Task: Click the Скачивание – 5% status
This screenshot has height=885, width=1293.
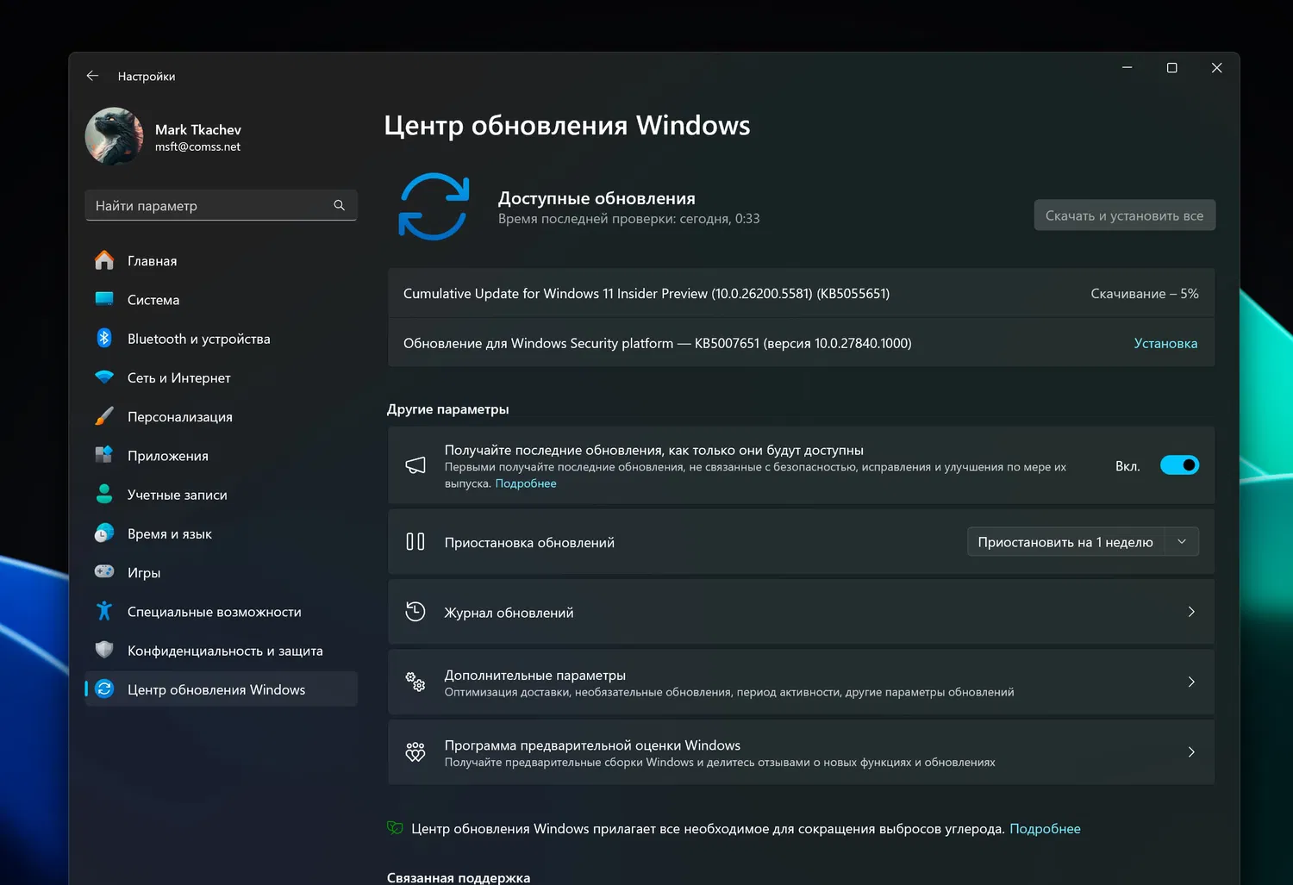Action: 1144,294
